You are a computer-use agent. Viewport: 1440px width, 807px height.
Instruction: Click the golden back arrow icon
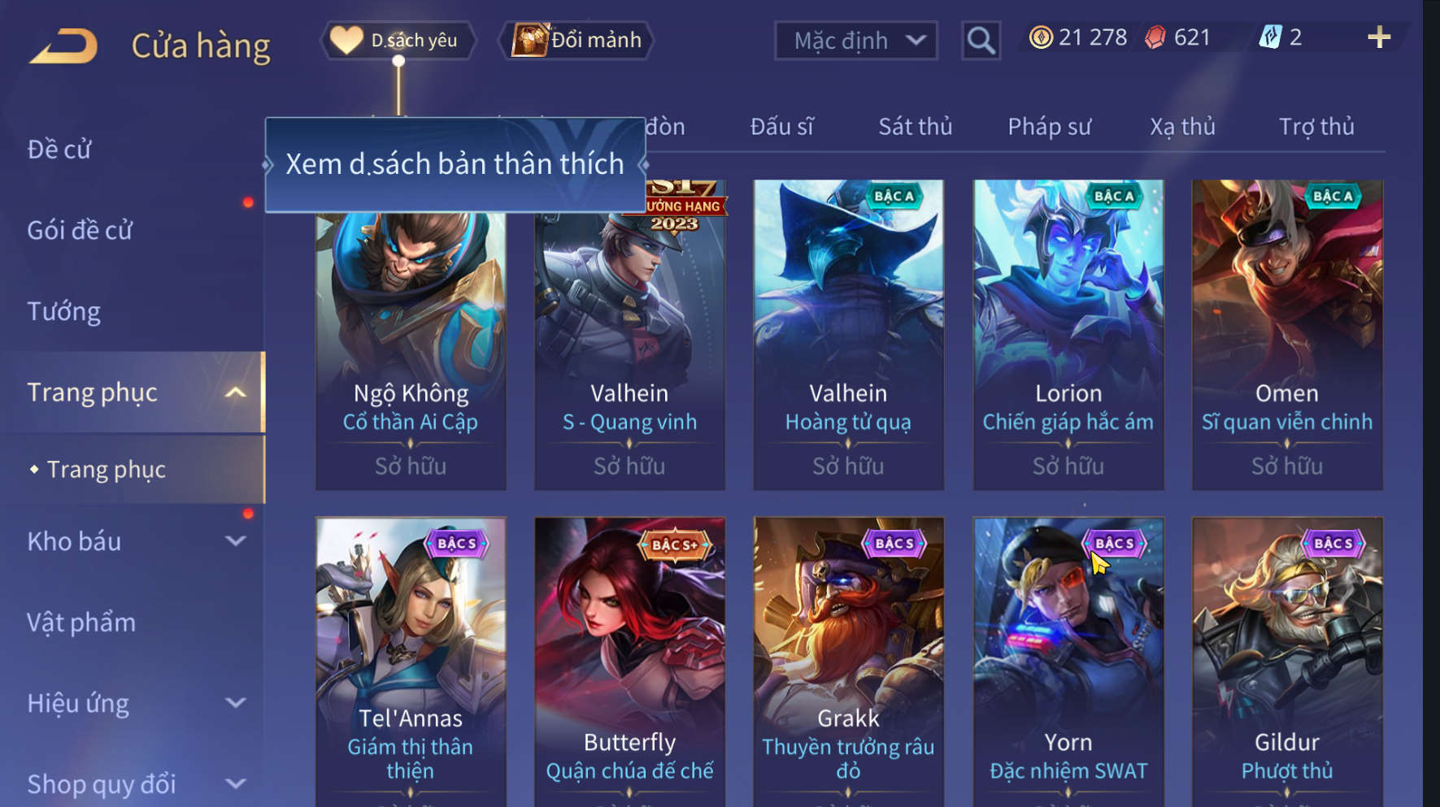64,46
